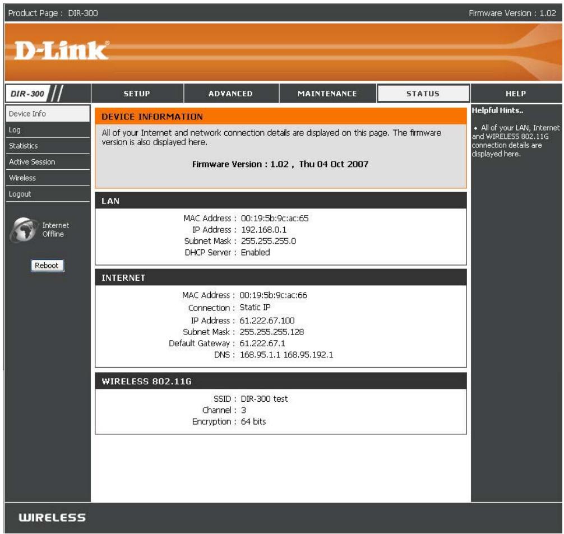Click the Helpful Hints heading
Screen dimensions: 564x534
497,110
